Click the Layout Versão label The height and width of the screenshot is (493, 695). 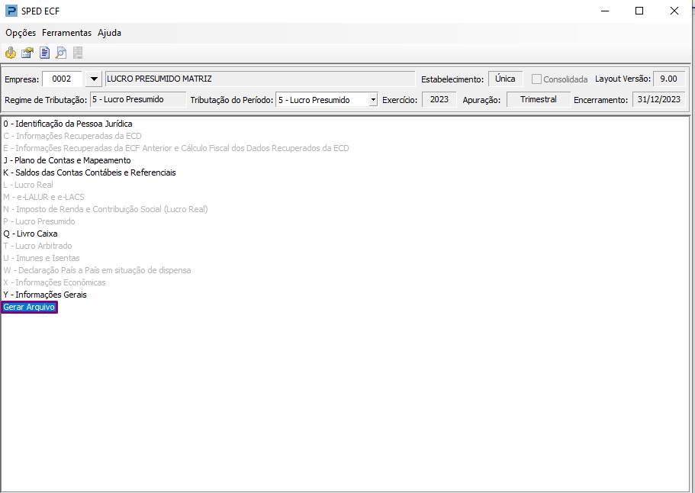(x=623, y=79)
